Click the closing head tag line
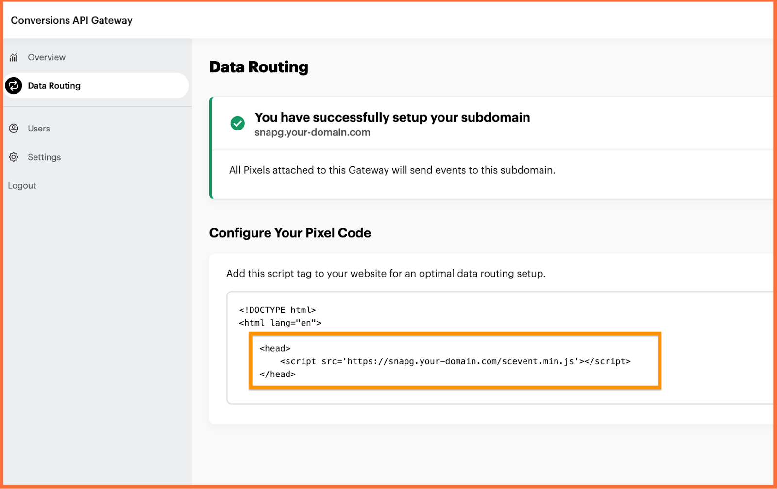The image size is (777, 489). [277, 374]
